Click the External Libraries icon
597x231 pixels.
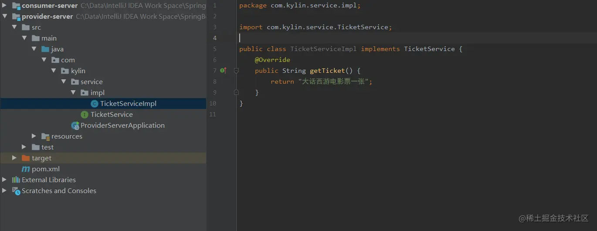coord(16,180)
